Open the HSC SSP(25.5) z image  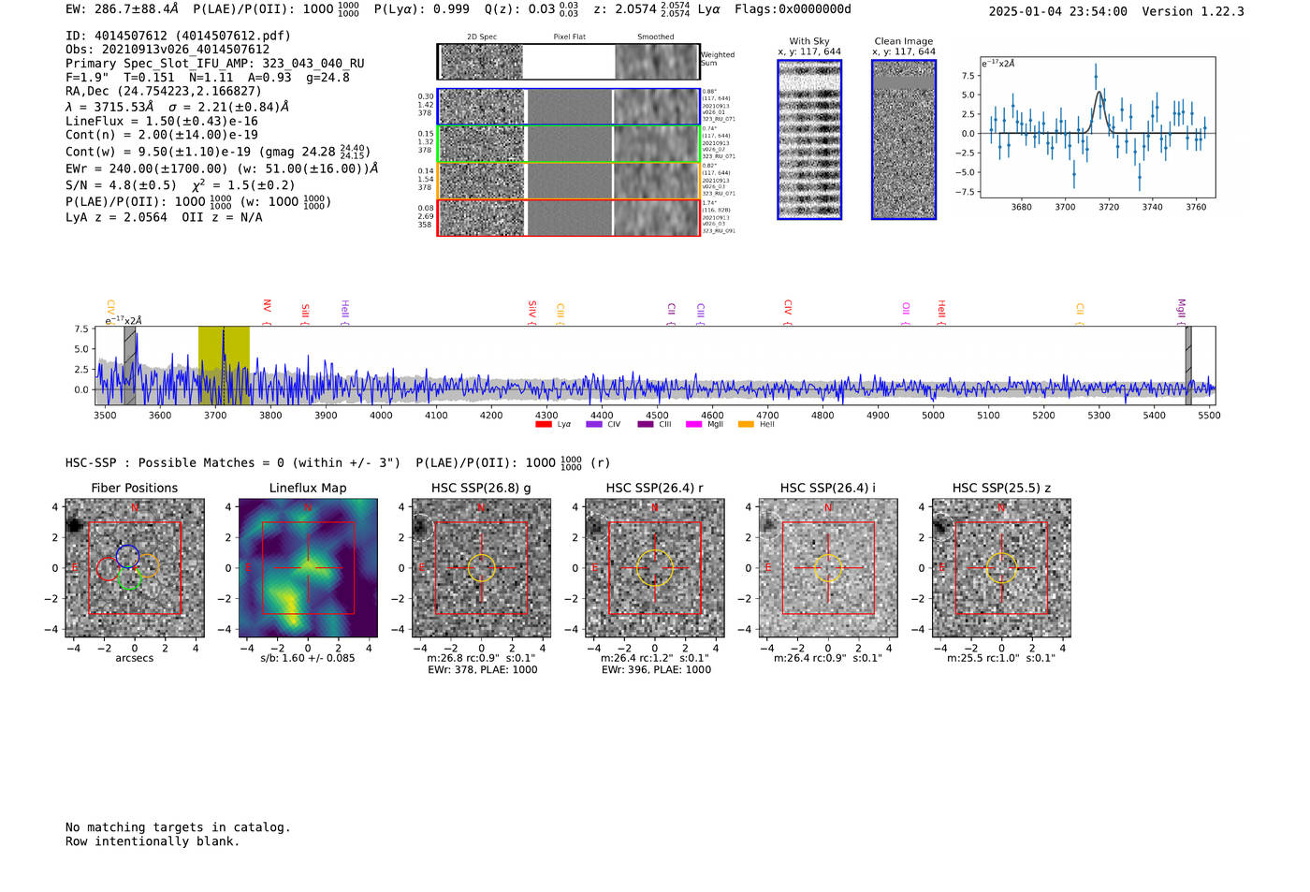1001,567
